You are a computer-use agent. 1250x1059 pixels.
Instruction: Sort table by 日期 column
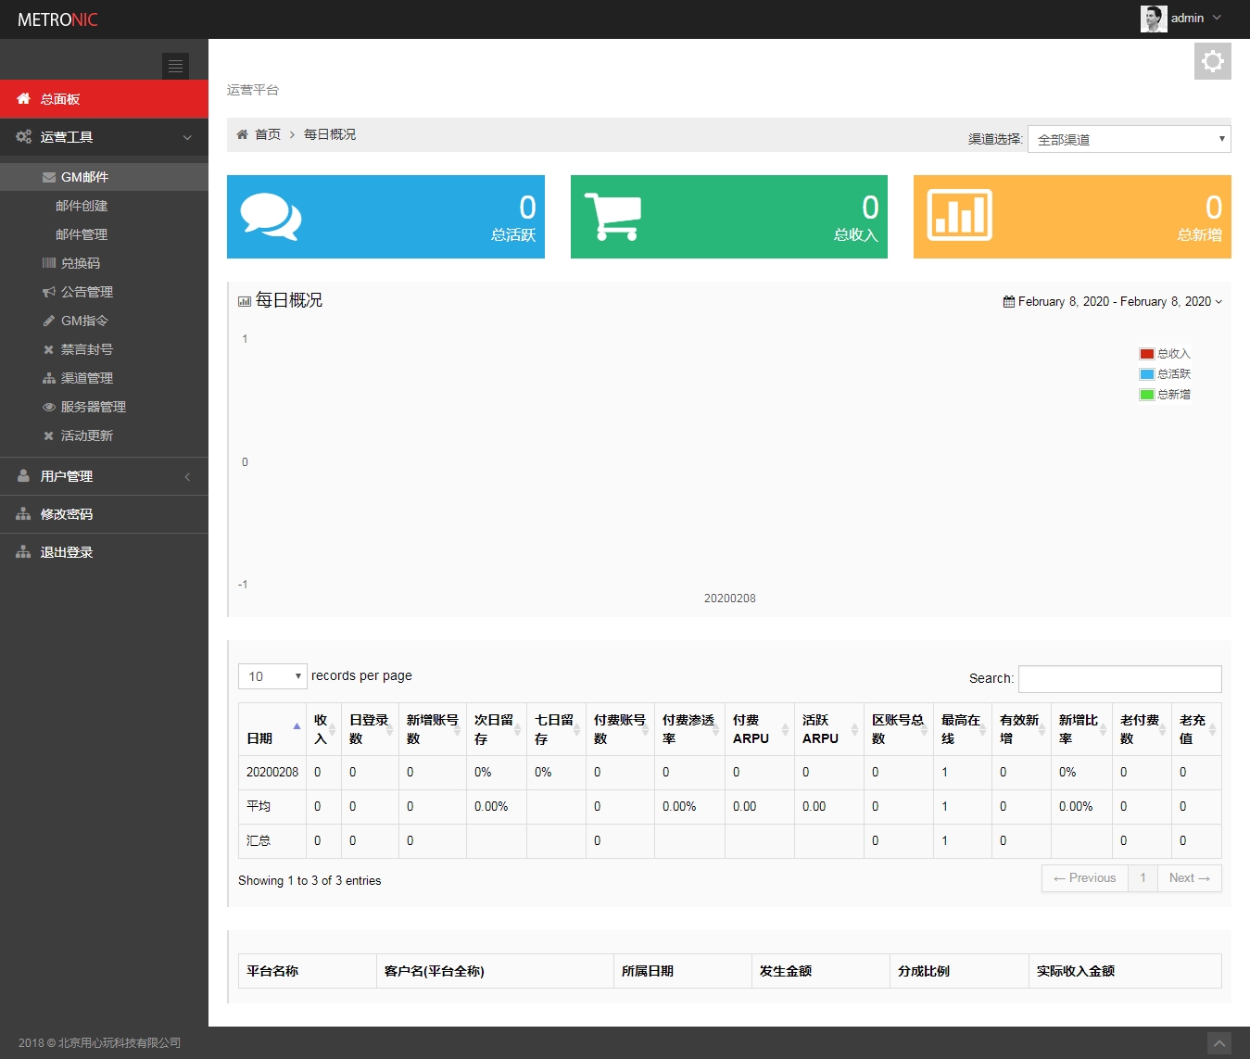click(271, 729)
